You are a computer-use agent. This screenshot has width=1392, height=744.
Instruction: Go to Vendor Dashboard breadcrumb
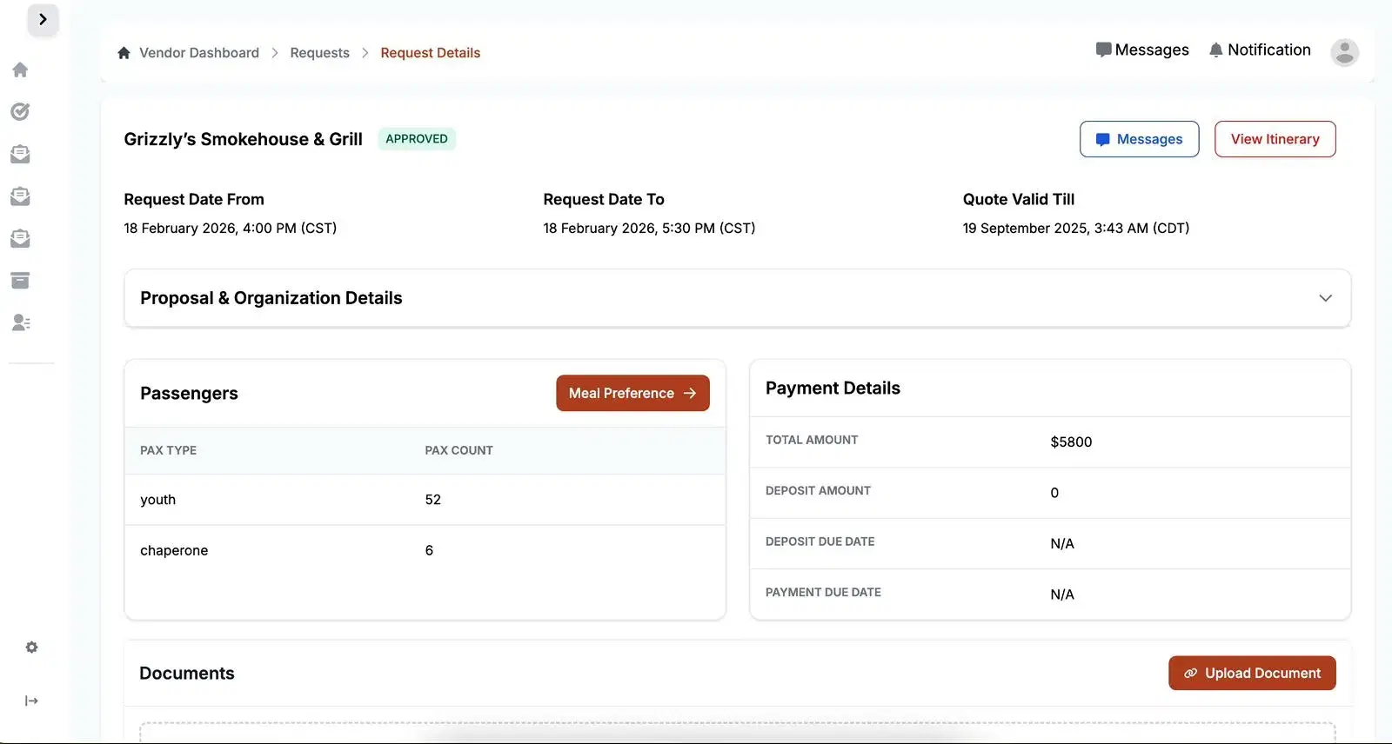(x=199, y=53)
